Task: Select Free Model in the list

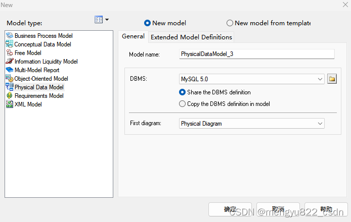Action: pos(28,53)
